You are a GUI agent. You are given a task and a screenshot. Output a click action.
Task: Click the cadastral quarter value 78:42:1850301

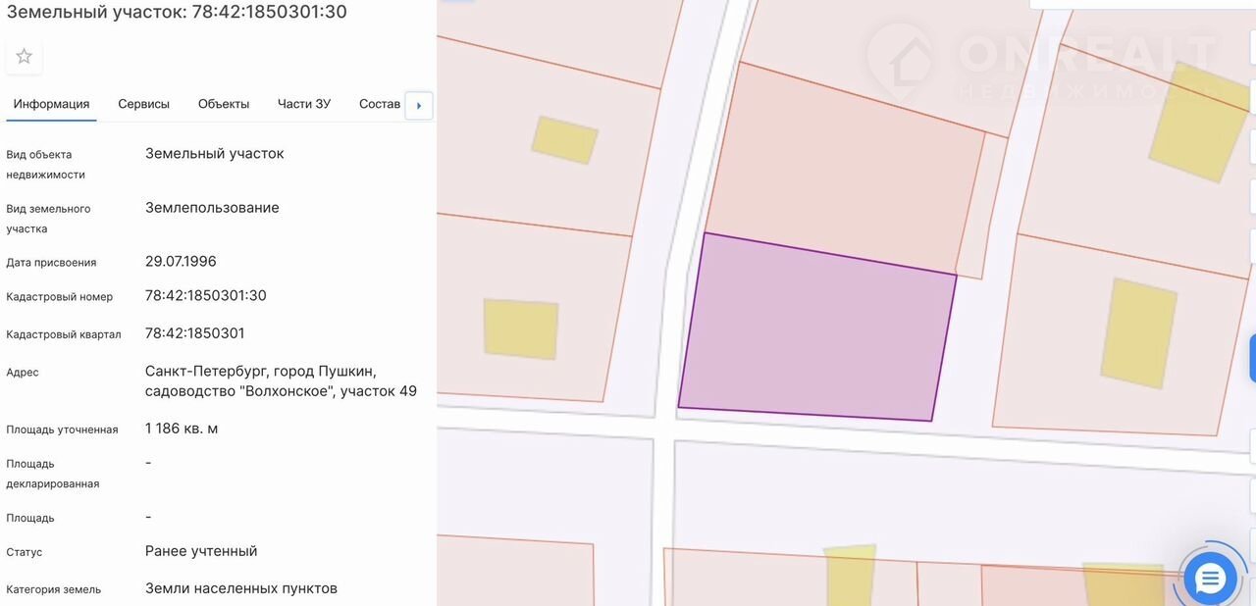coord(194,333)
